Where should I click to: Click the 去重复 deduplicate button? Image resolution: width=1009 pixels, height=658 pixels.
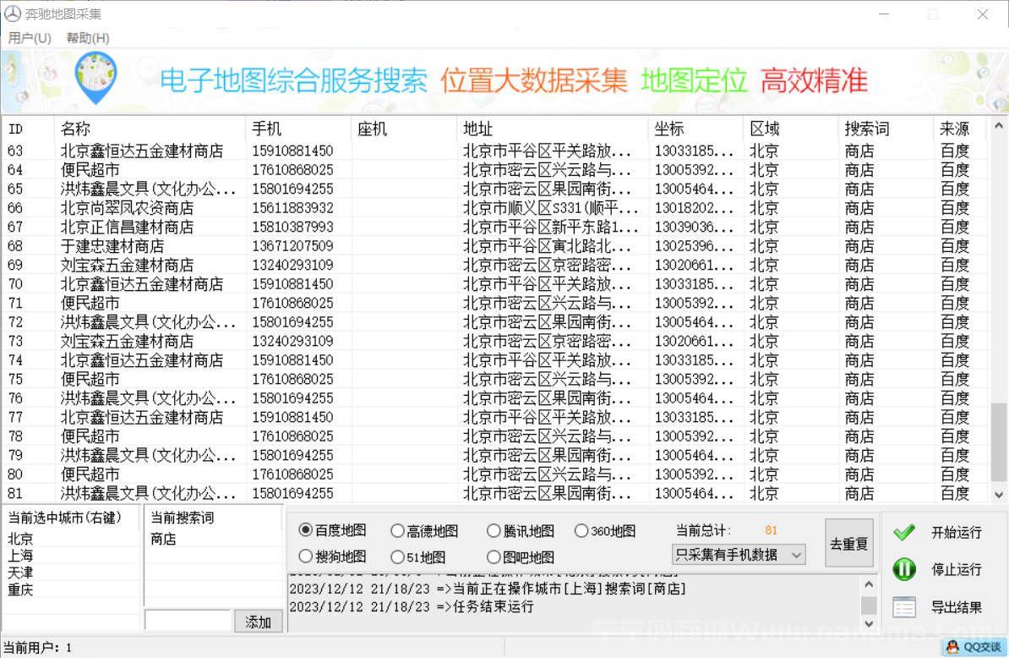point(848,544)
